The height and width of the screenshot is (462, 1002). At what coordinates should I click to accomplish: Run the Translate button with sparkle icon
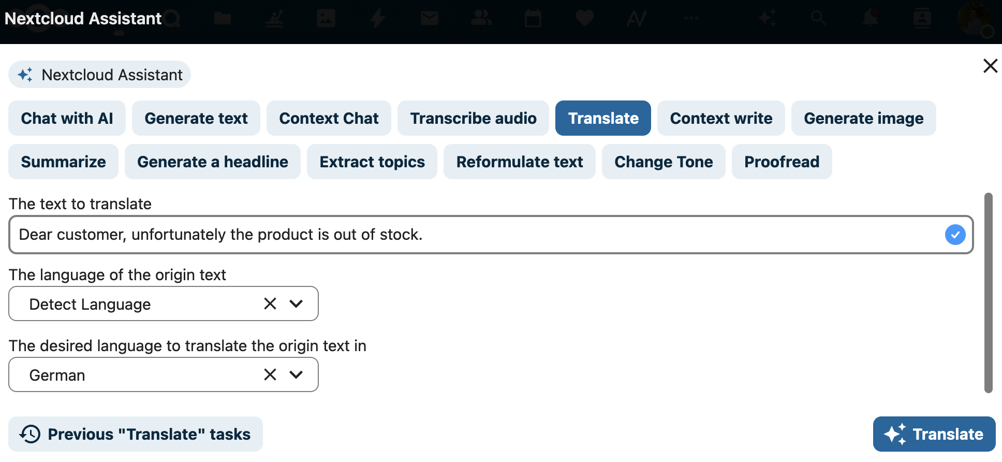click(x=934, y=434)
